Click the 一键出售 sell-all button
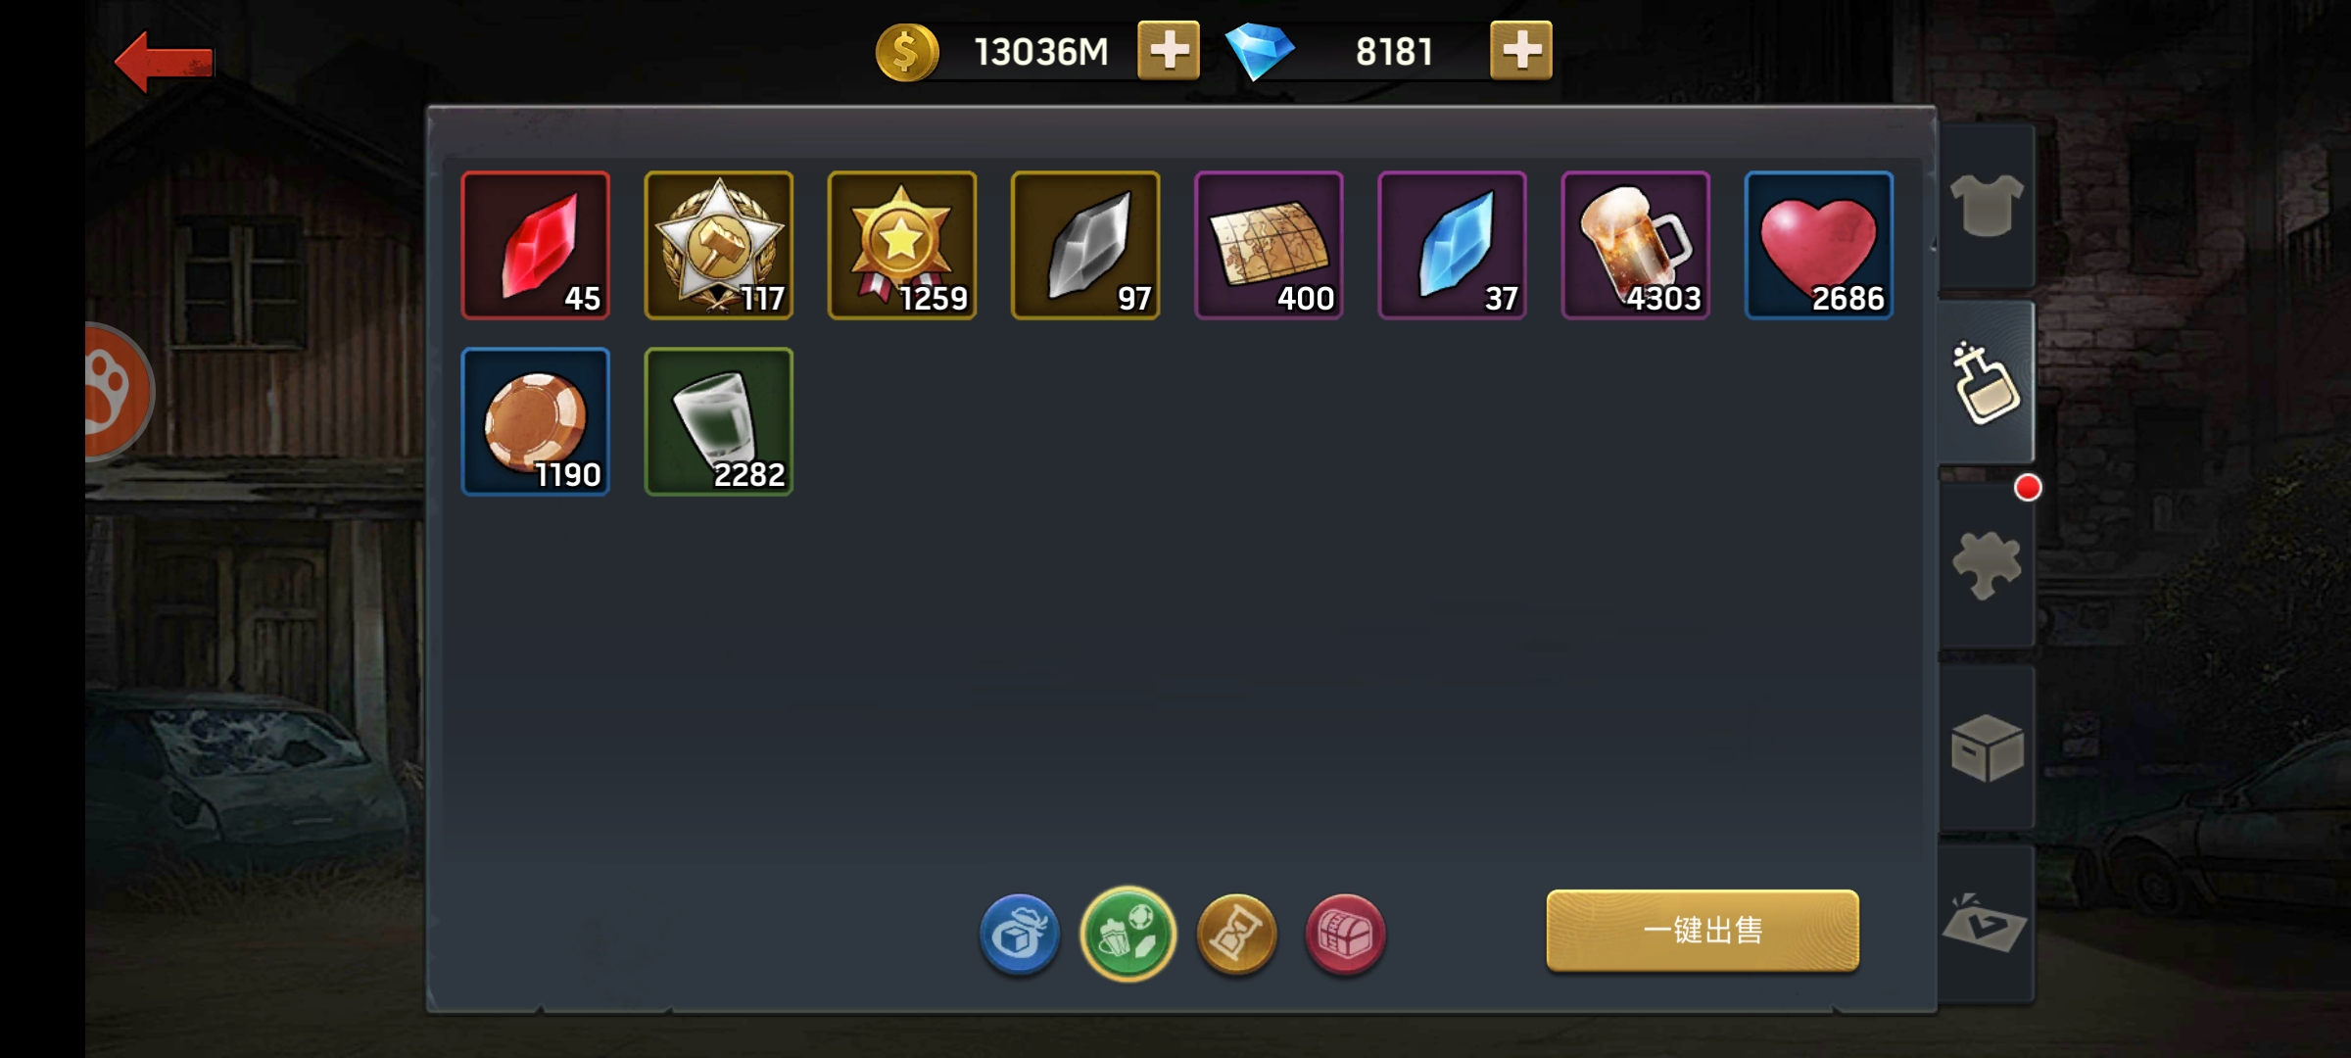Viewport: 2351px width, 1058px height. 1703,931
